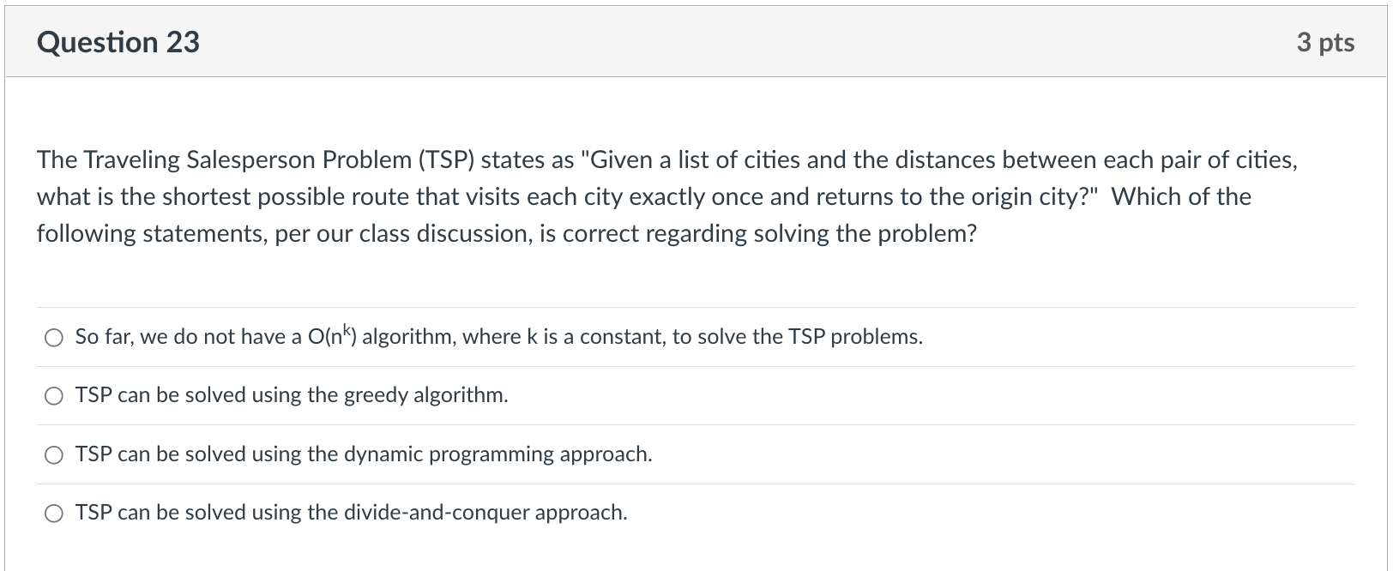
Task: Click the answer text mentioning dynamic programming
Action: [x=364, y=454]
